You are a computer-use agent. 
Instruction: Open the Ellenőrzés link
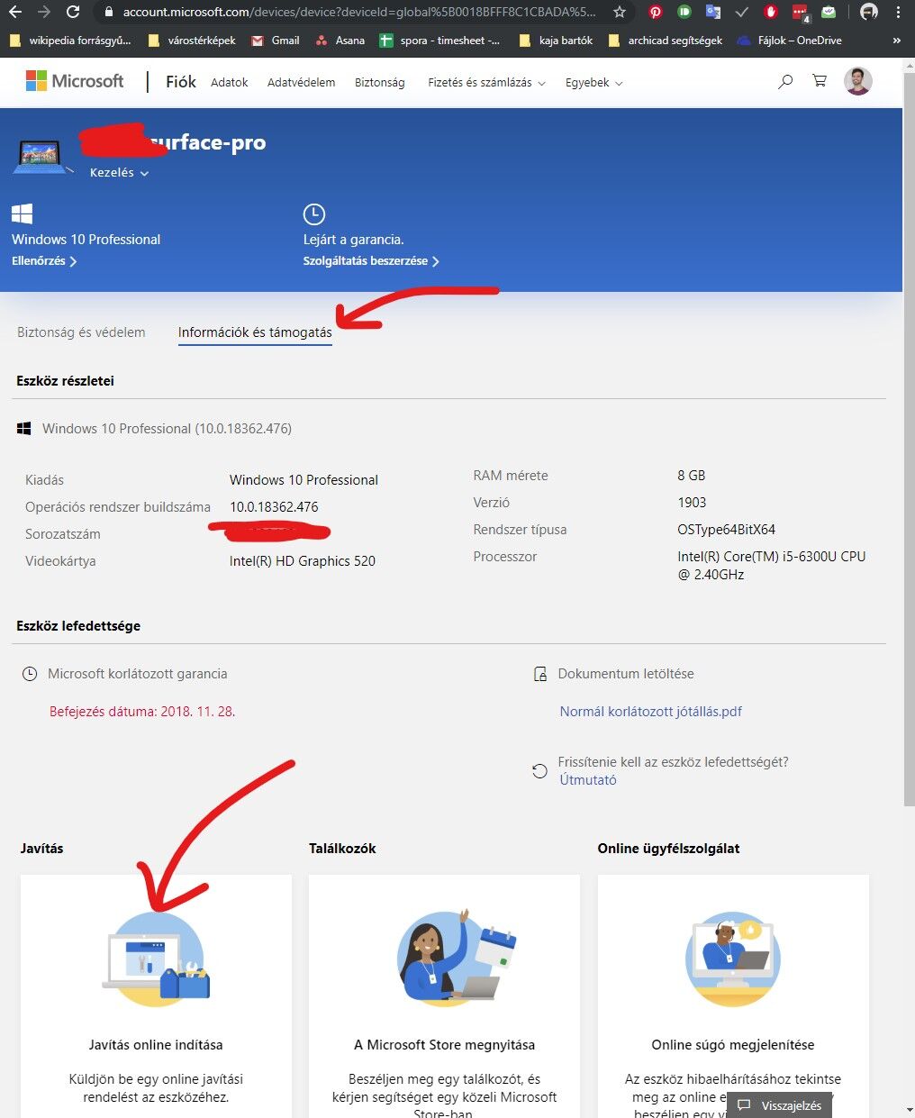(x=44, y=261)
